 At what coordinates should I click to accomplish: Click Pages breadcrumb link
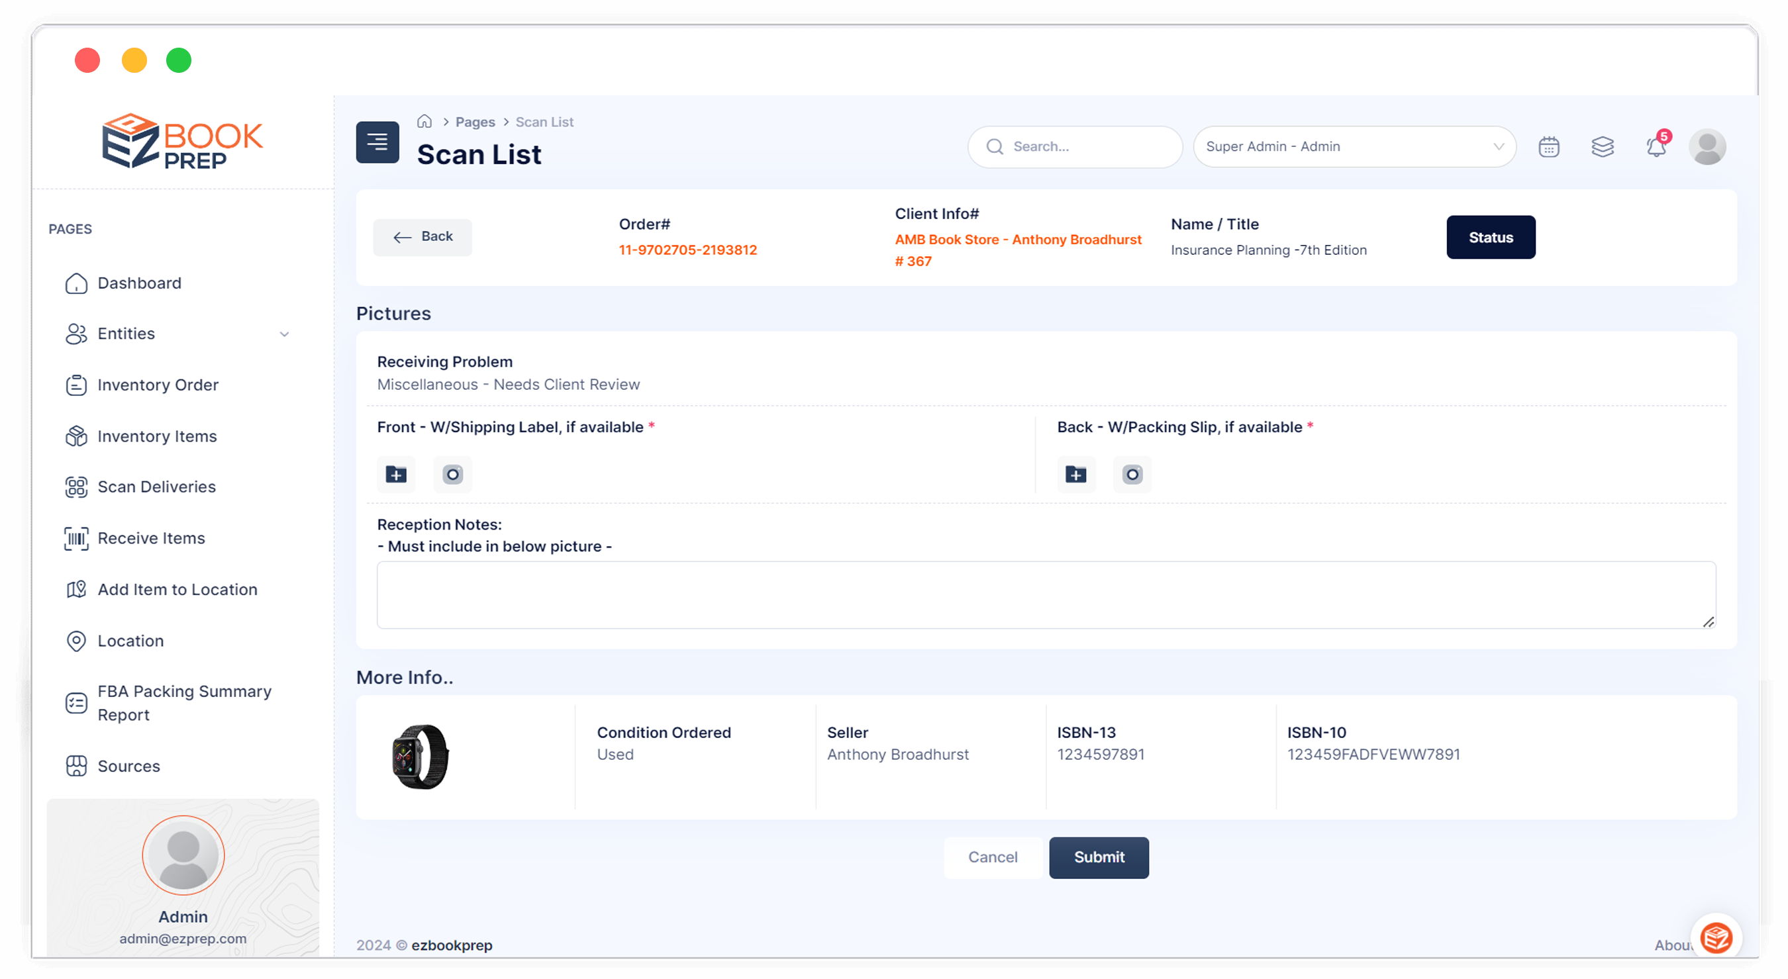(x=475, y=122)
